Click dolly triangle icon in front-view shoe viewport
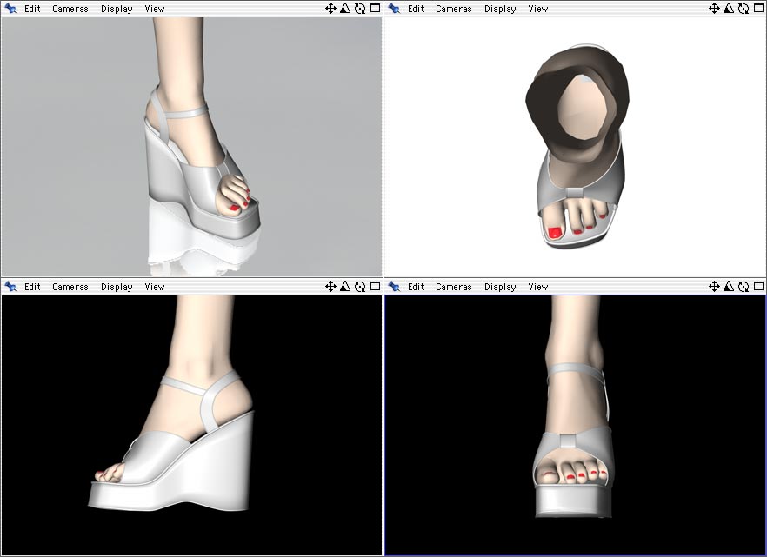 pyautogui.click(x=729, y=286)
